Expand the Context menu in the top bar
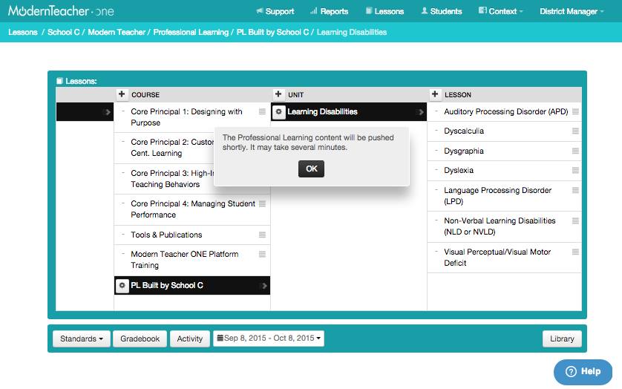622x389 pixels. tap(501, 11)
